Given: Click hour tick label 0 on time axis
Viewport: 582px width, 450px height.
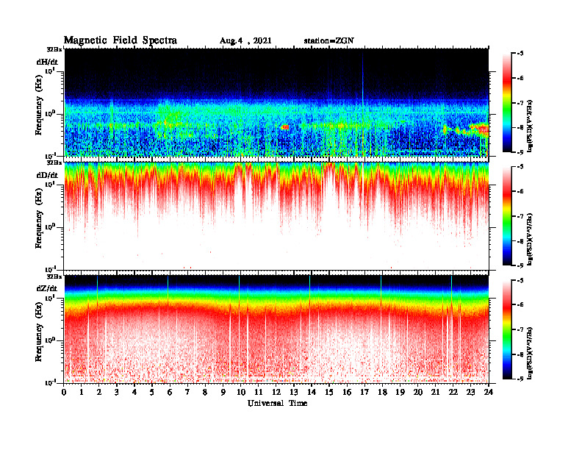Looking at the screenshot, I should click(x=64, y=392).
